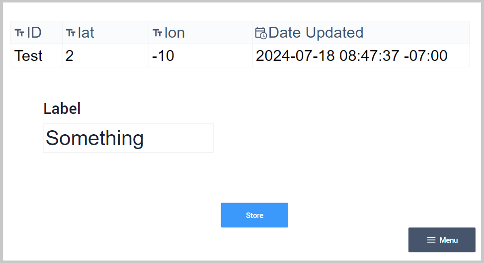Open the Menu button
The height and width of the screenshot is (263, 484).
pyautogui.click(x=442, y=240)
